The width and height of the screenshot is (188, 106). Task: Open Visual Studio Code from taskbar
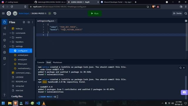(38, 103)
